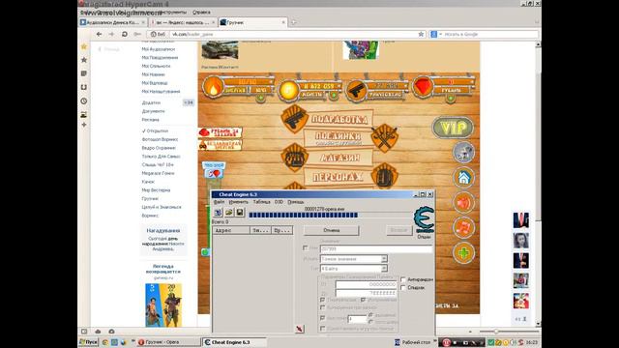The height and width of the screenshot is (348, 619).
Task: Open Cheat Engine File menu
Action: pos(219,202)
